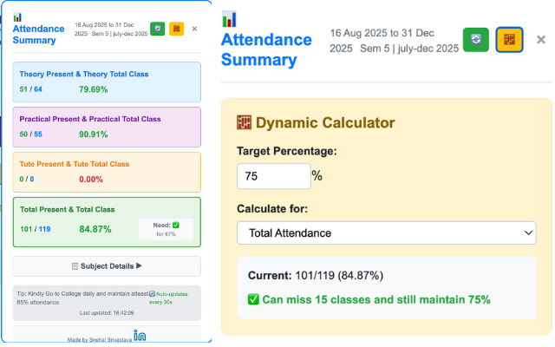Screen dimensions: 555x347
Task: Click the 90.91% practical percentage
Action: tap(94, 134)
